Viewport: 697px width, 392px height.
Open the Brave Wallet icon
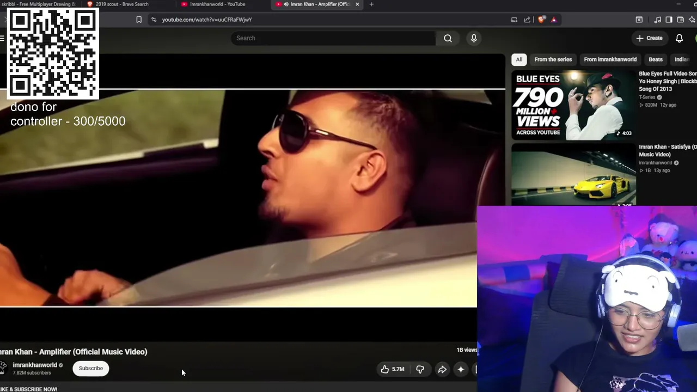680,20
